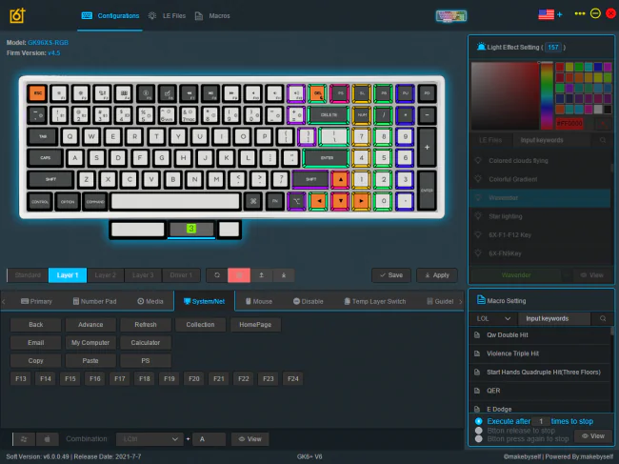619x464 pixels.
Task: Click the download arrow icon in layer toolbar
Action: [x=284, y=275]
